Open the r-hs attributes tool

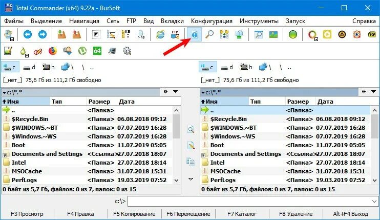[141, 34]
